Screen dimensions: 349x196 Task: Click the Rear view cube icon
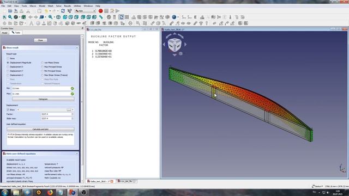[83, 17]
